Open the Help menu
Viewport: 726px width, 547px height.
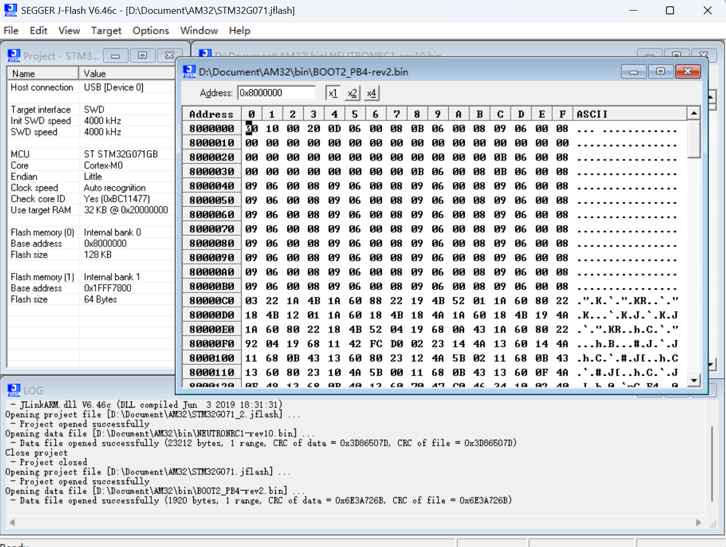240,31
